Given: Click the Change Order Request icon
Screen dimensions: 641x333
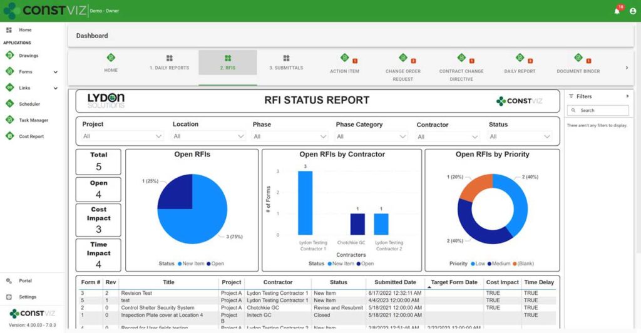Looking at the screenshot, I should pyautogui.click(x=403, y=58).
